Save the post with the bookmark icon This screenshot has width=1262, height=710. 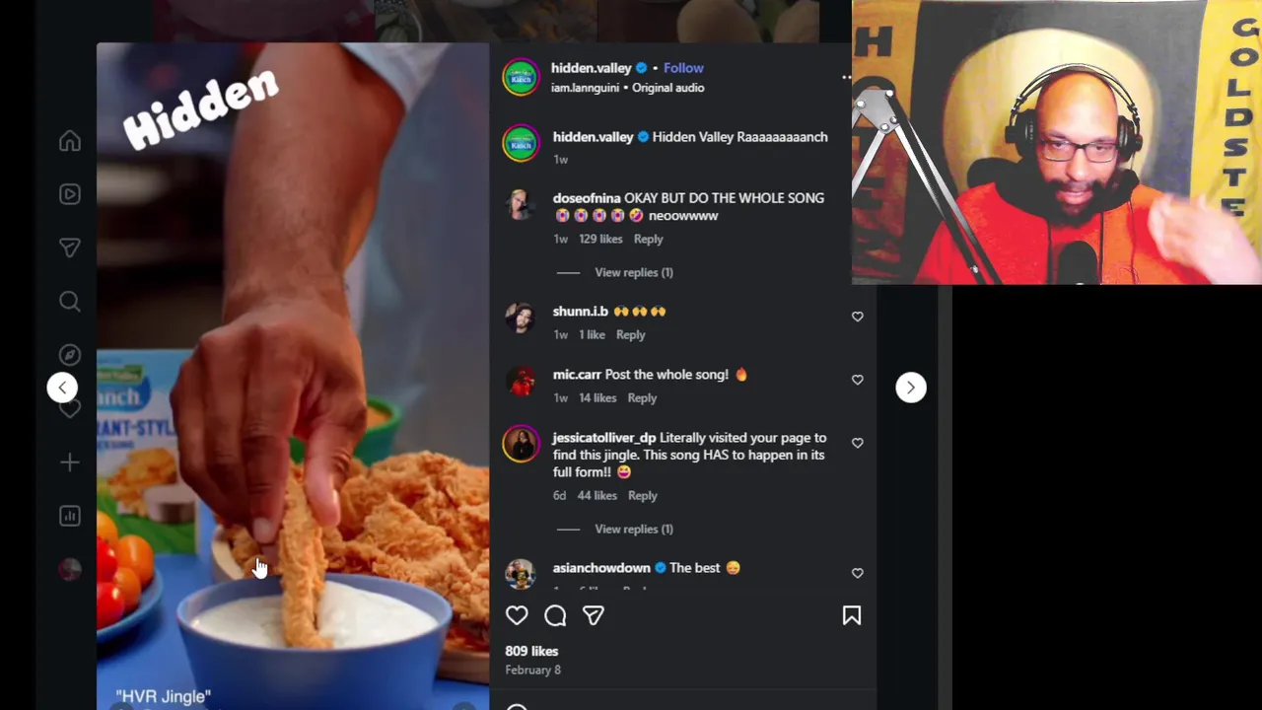point(852,615)
